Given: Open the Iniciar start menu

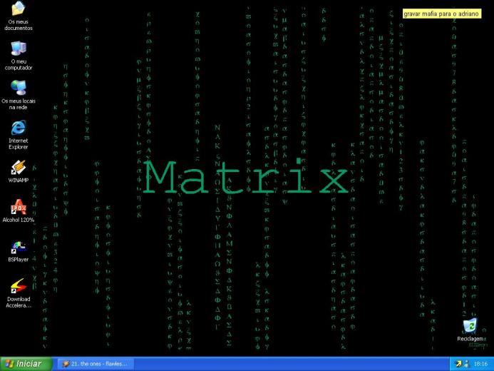Looking at the screenshot, I should [x=26, y=364].
